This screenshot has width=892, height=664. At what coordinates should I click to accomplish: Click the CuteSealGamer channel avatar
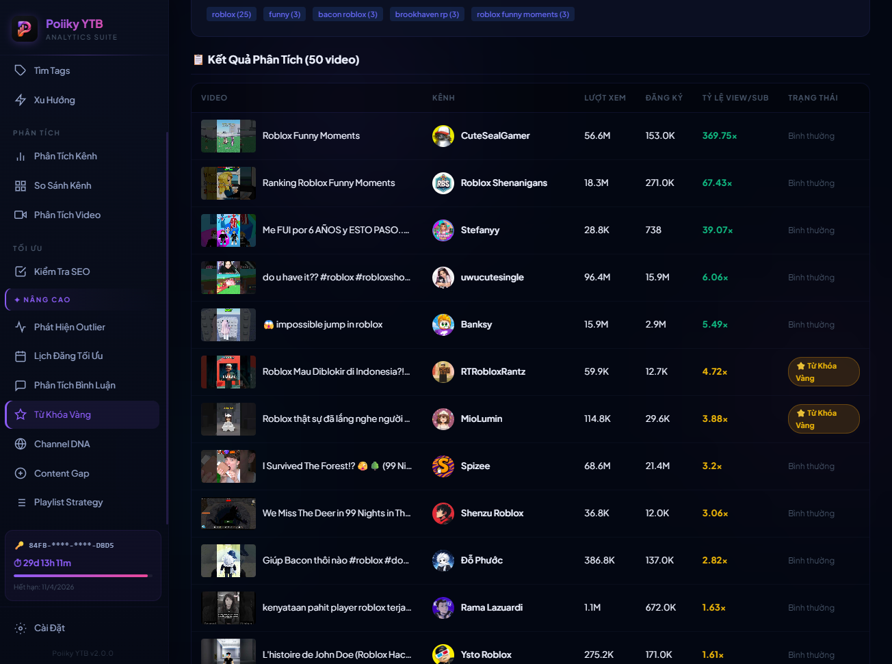click(443, 136)
